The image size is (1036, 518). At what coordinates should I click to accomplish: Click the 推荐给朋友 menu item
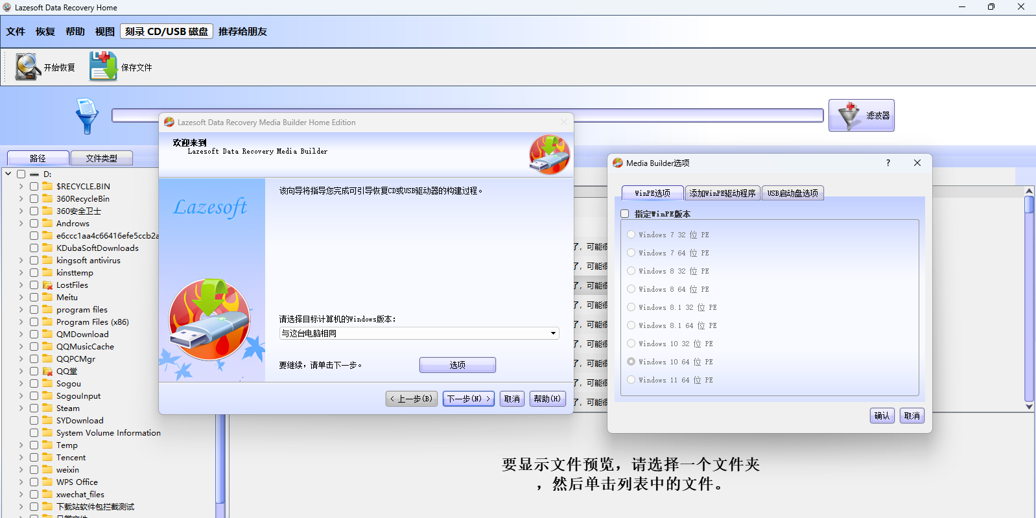coord(242,32)
